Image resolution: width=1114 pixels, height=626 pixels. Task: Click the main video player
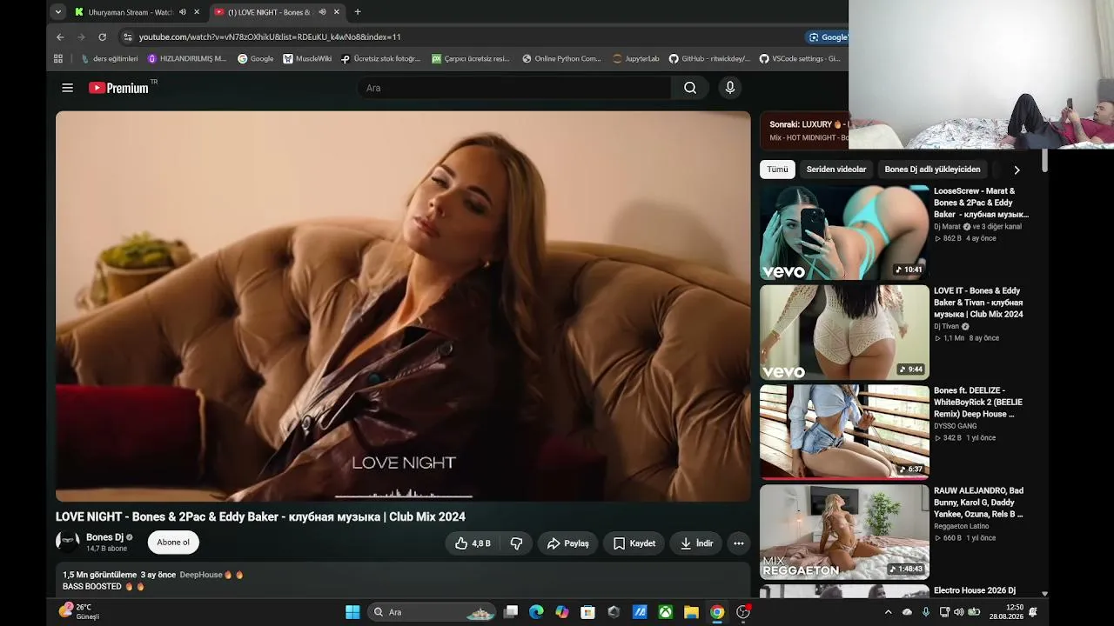[403, 306]
